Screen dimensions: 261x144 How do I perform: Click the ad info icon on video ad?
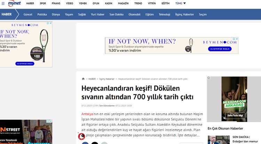point(209,78)
